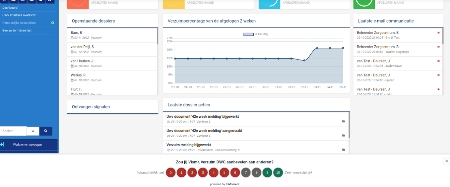Choose score 2 on recommendation scale
This screenshot has height=187, width=450.
tap(192, 172)
